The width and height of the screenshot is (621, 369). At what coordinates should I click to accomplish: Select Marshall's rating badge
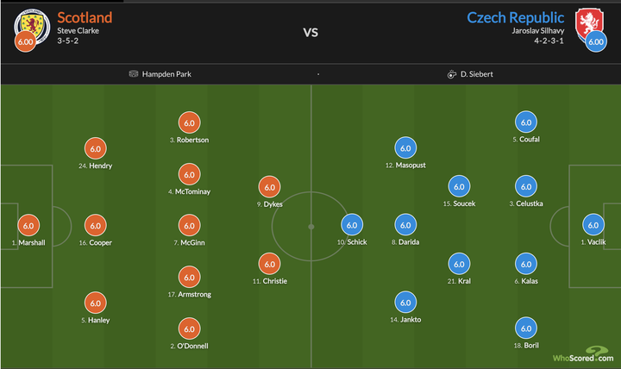(28, 226)
